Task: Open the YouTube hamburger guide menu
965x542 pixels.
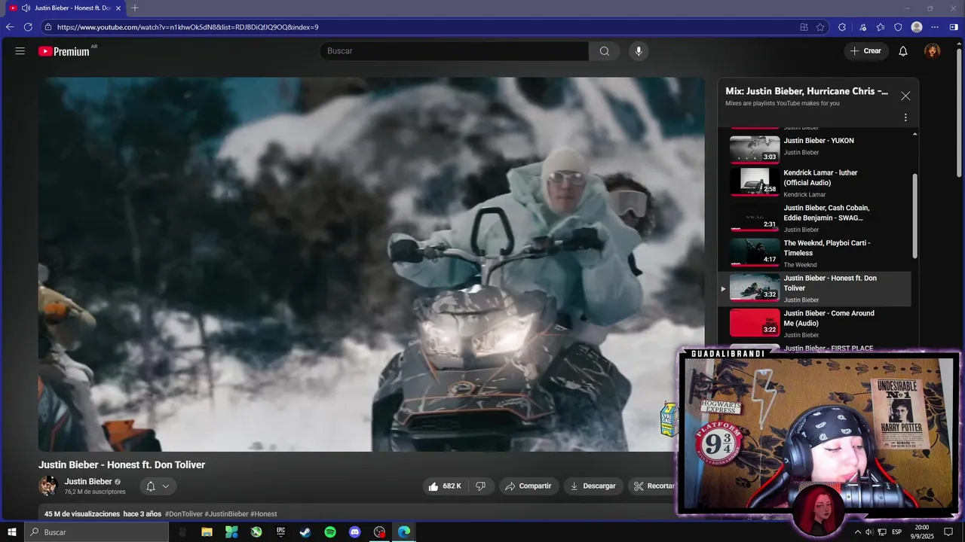Action: [20, 51]
